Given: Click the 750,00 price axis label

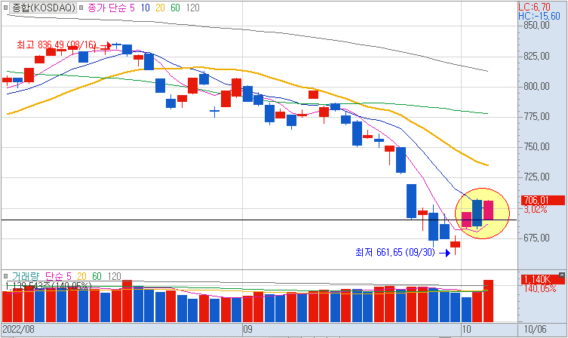Looking at the screenshot, I should coord(536,146).
